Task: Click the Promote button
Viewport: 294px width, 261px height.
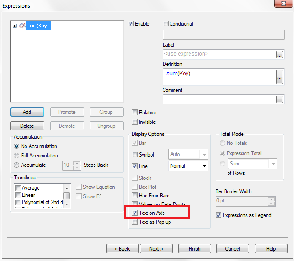Action: click(67, 112)
